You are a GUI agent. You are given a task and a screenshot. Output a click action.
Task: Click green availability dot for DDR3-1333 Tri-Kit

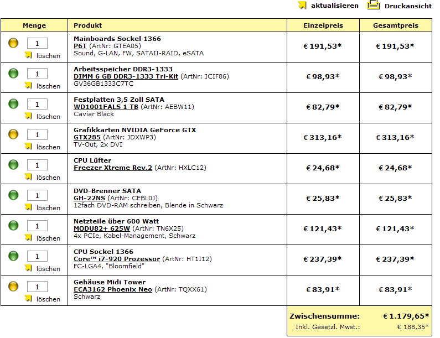point(13,74)
